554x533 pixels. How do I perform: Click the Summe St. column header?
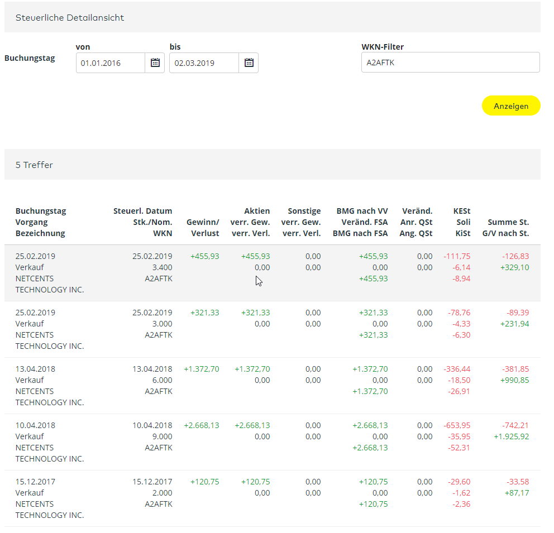[x=508, y=222]
